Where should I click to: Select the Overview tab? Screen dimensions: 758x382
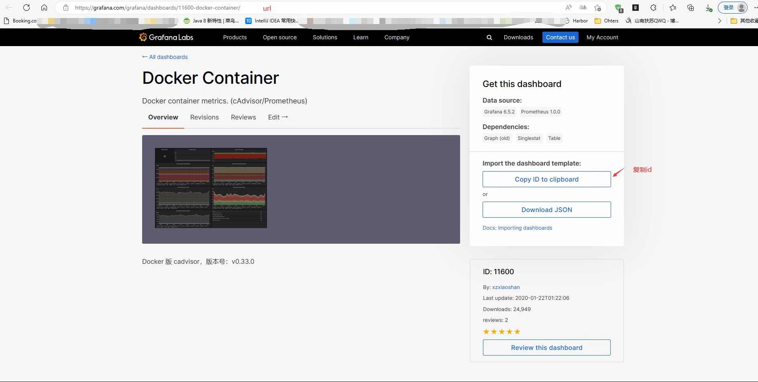coord(163,117)
